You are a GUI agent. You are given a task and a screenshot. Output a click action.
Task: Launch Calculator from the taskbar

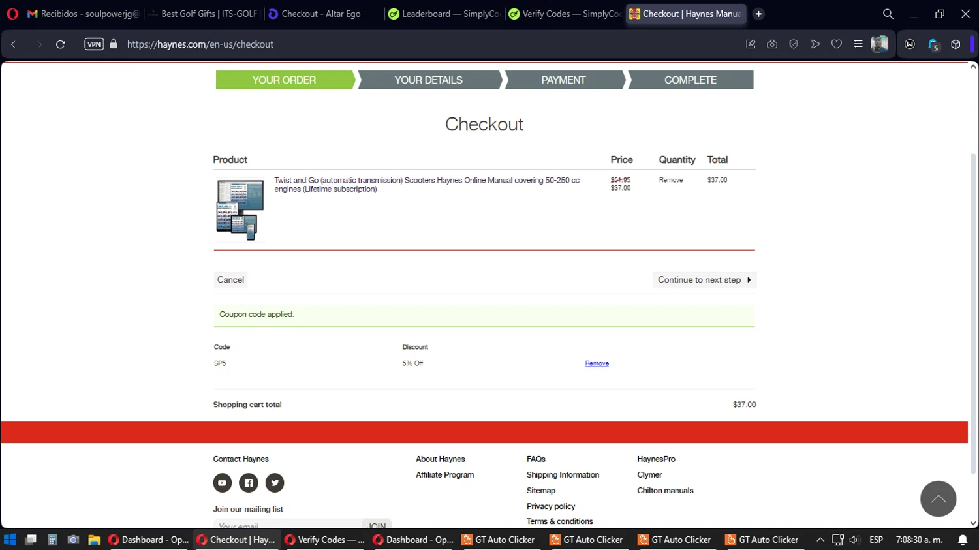(x=52, y=540)
